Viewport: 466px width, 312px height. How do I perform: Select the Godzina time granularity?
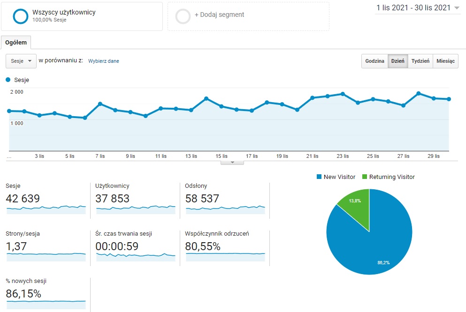coord(374,61)
